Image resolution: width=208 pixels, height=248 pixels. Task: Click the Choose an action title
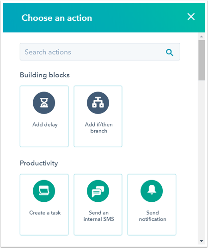(57, 18)
